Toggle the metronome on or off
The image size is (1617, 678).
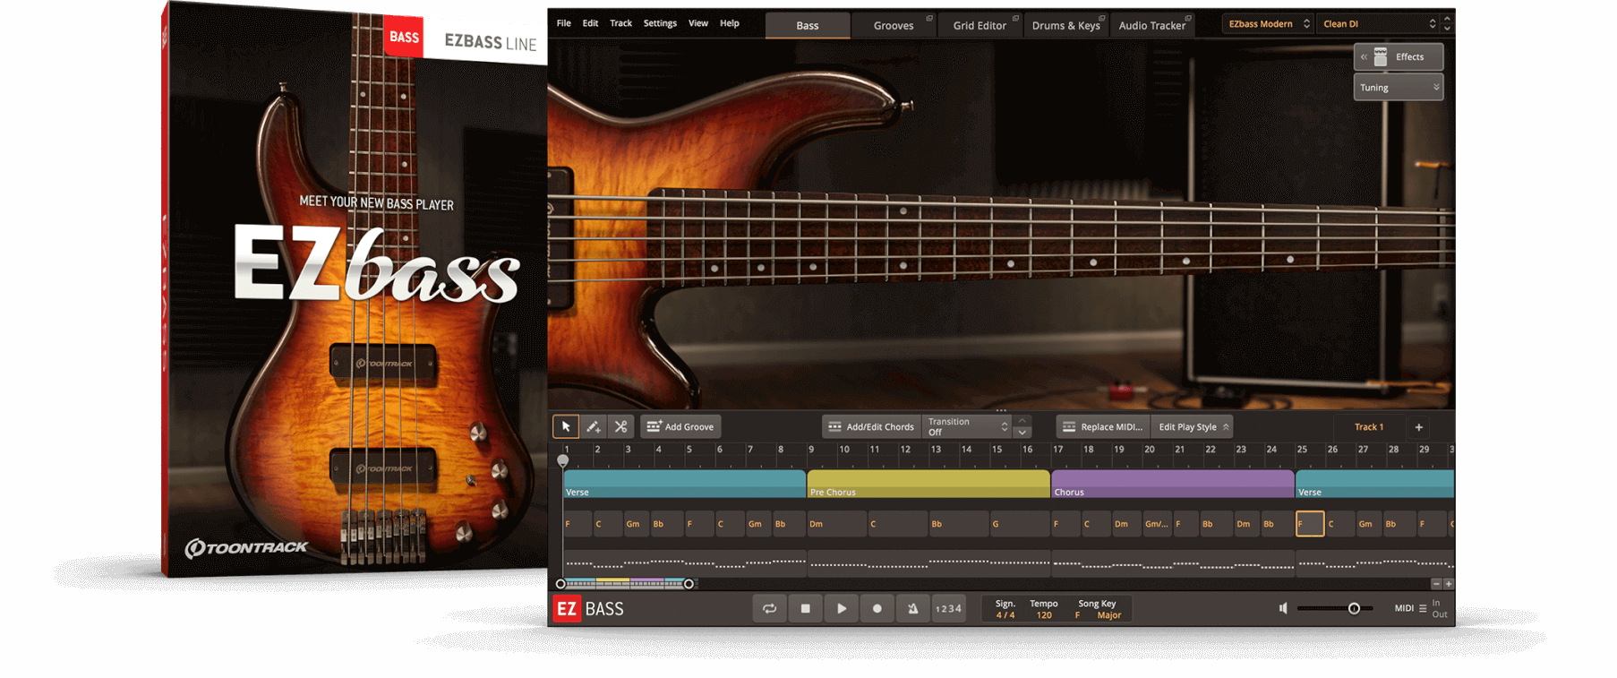coord(912,609)
